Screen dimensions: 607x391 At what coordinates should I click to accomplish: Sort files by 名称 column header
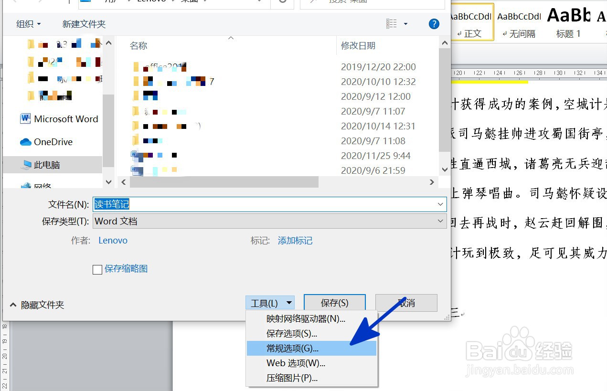(x=138, y=46)
